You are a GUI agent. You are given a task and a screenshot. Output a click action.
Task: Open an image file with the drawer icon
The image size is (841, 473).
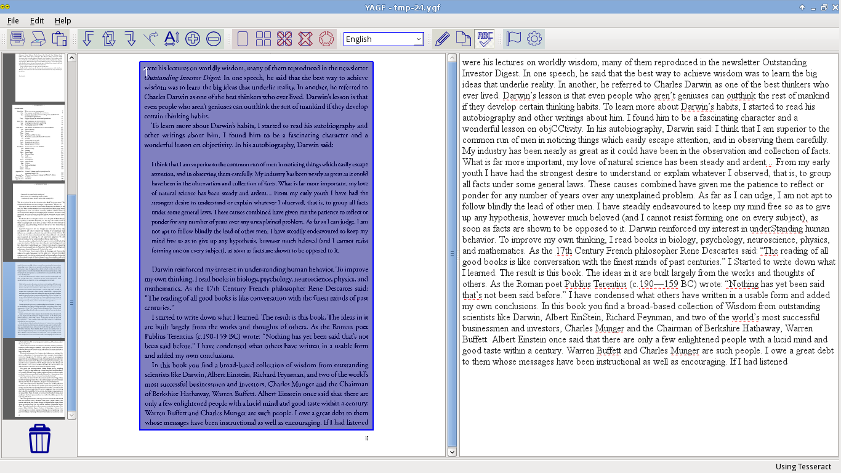17,39
